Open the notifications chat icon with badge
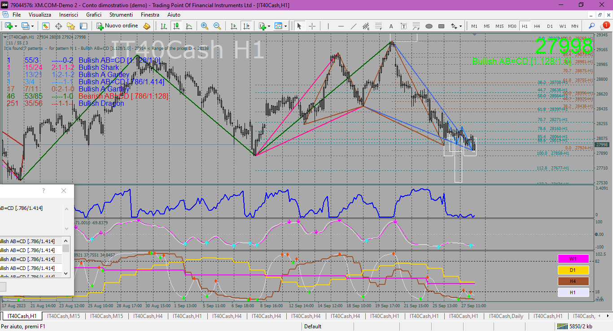Viewport: 613px width, 331px height. coord(604,26)
